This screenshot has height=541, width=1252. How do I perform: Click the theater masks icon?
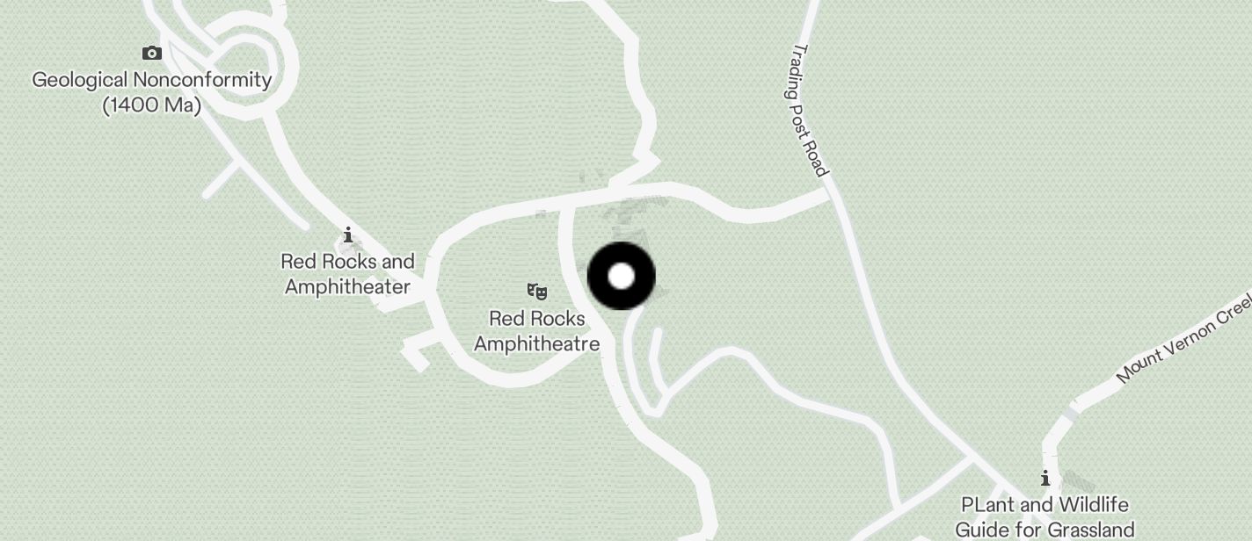tap(537, 291)
